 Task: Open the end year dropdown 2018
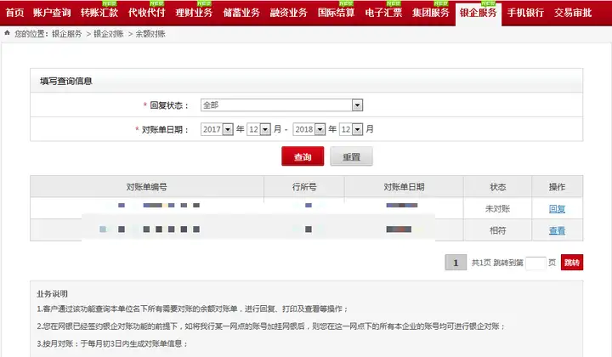(x=309, y=129)
